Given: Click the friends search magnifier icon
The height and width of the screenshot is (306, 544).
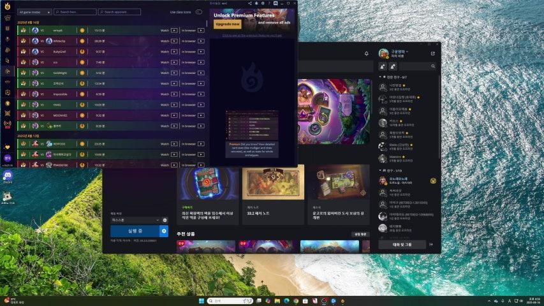Looking at the screenshot, I should pyautogui.click(x=433, y=66).
